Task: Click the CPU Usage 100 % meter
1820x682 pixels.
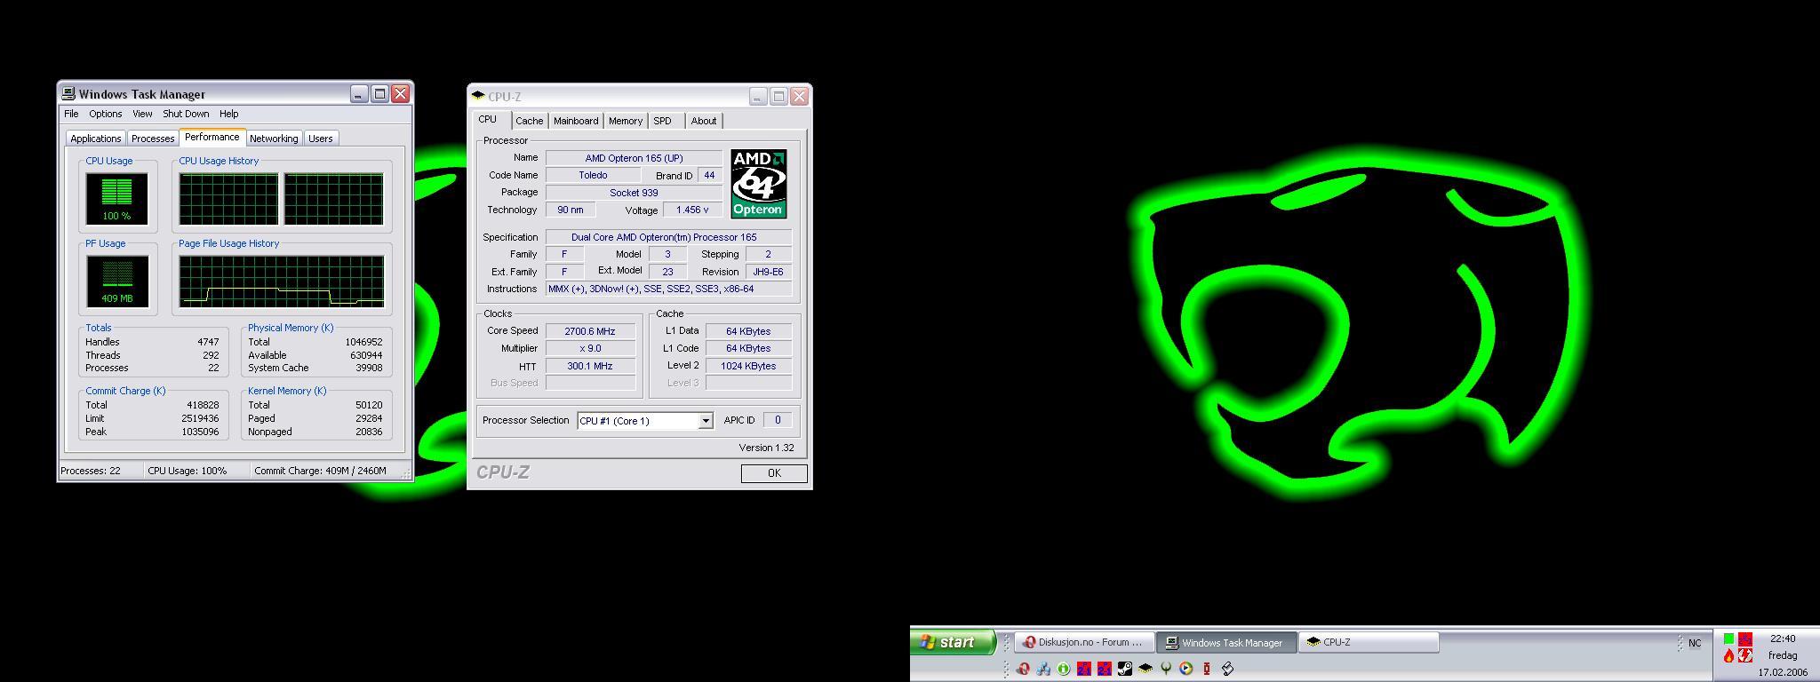Action: click(116, 198)
